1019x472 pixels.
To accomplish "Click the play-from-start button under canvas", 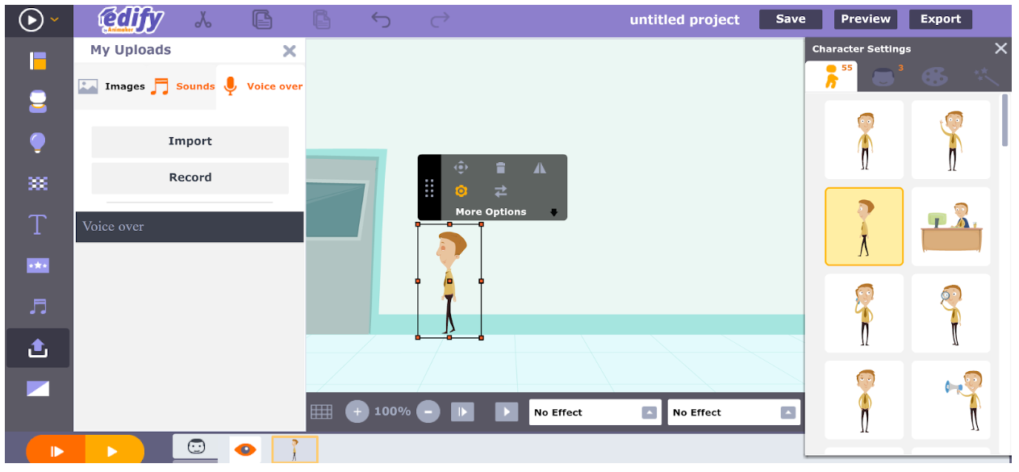I will (x=462, y=411).
